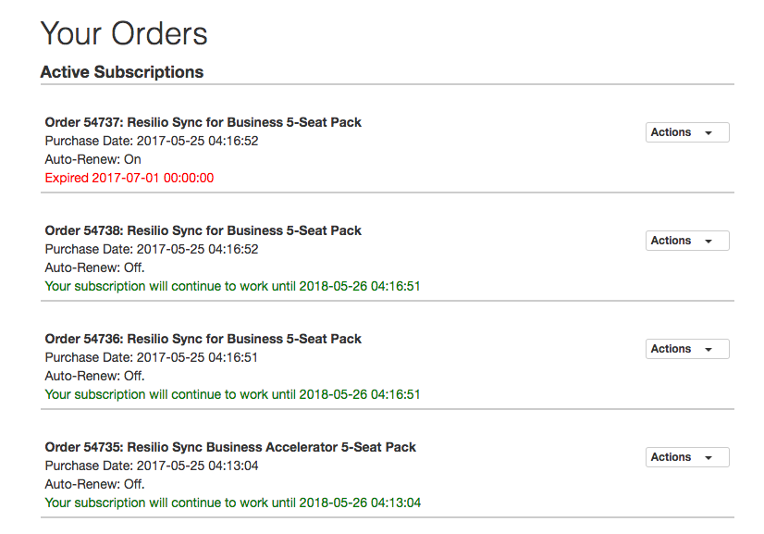Click the Order 54737 title text
The image size is (764, 534).
click(x=203, y=122)
